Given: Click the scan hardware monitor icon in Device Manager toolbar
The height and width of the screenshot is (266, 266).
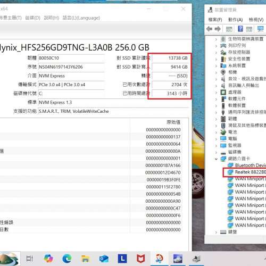Looking at the screenshot, I should click(260, 29).
